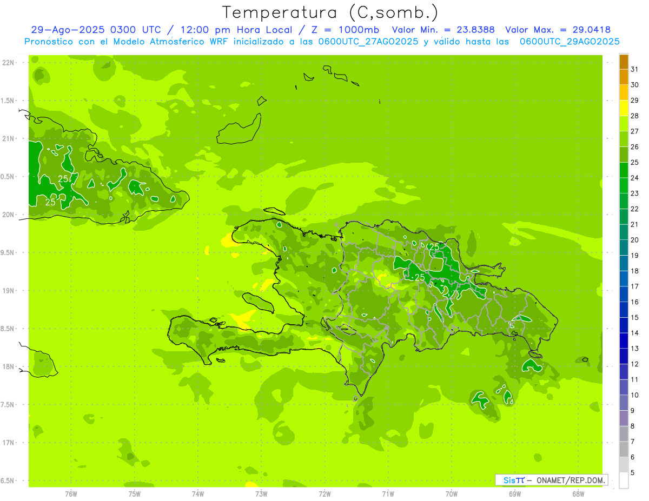Select the color bar segment between 25 and 26
This screenshot has height=501, width=649.
tap(624, 155)
